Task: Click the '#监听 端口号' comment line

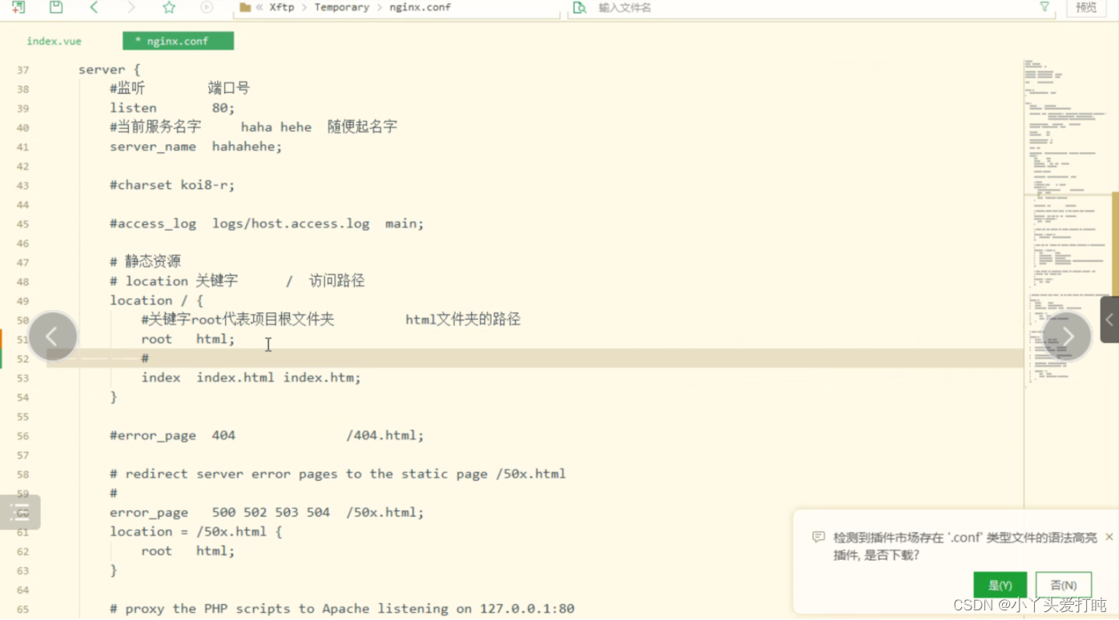Action: tap(180, 88)
